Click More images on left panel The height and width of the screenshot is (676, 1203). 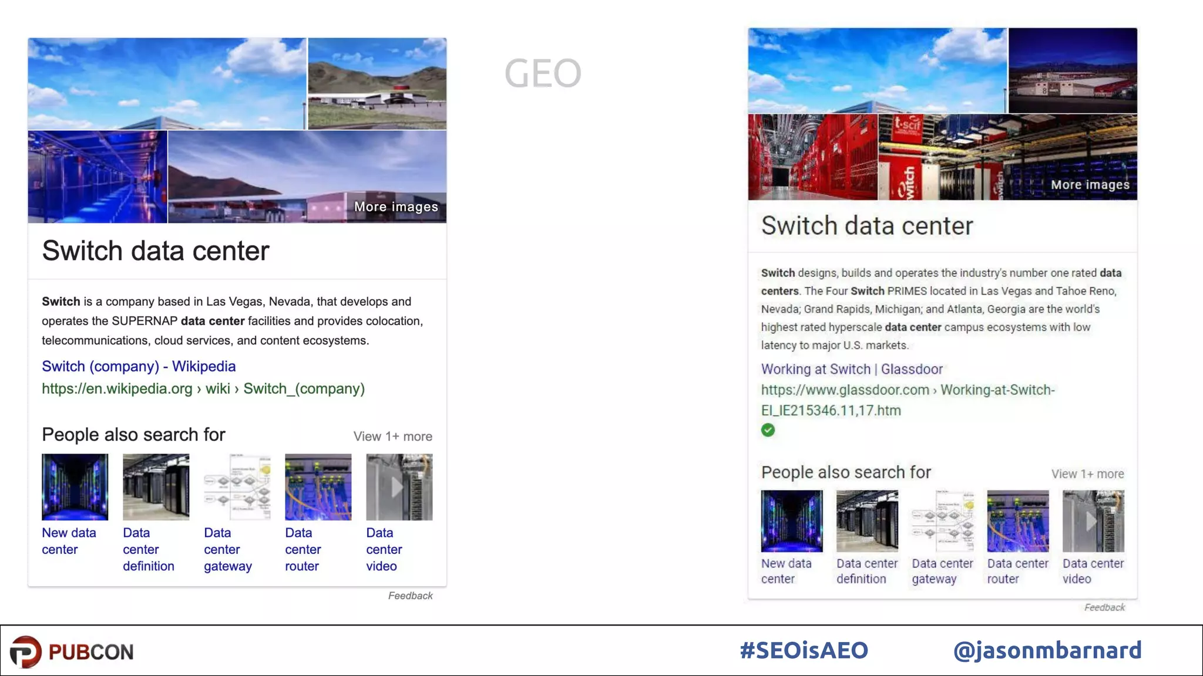coord(396,207)
